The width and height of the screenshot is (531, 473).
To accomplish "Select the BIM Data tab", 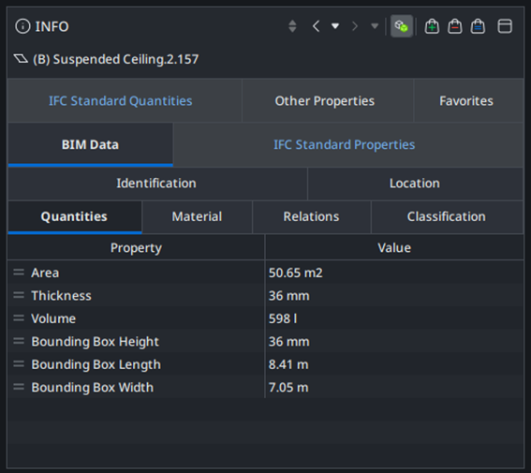I will click(90, 144).
